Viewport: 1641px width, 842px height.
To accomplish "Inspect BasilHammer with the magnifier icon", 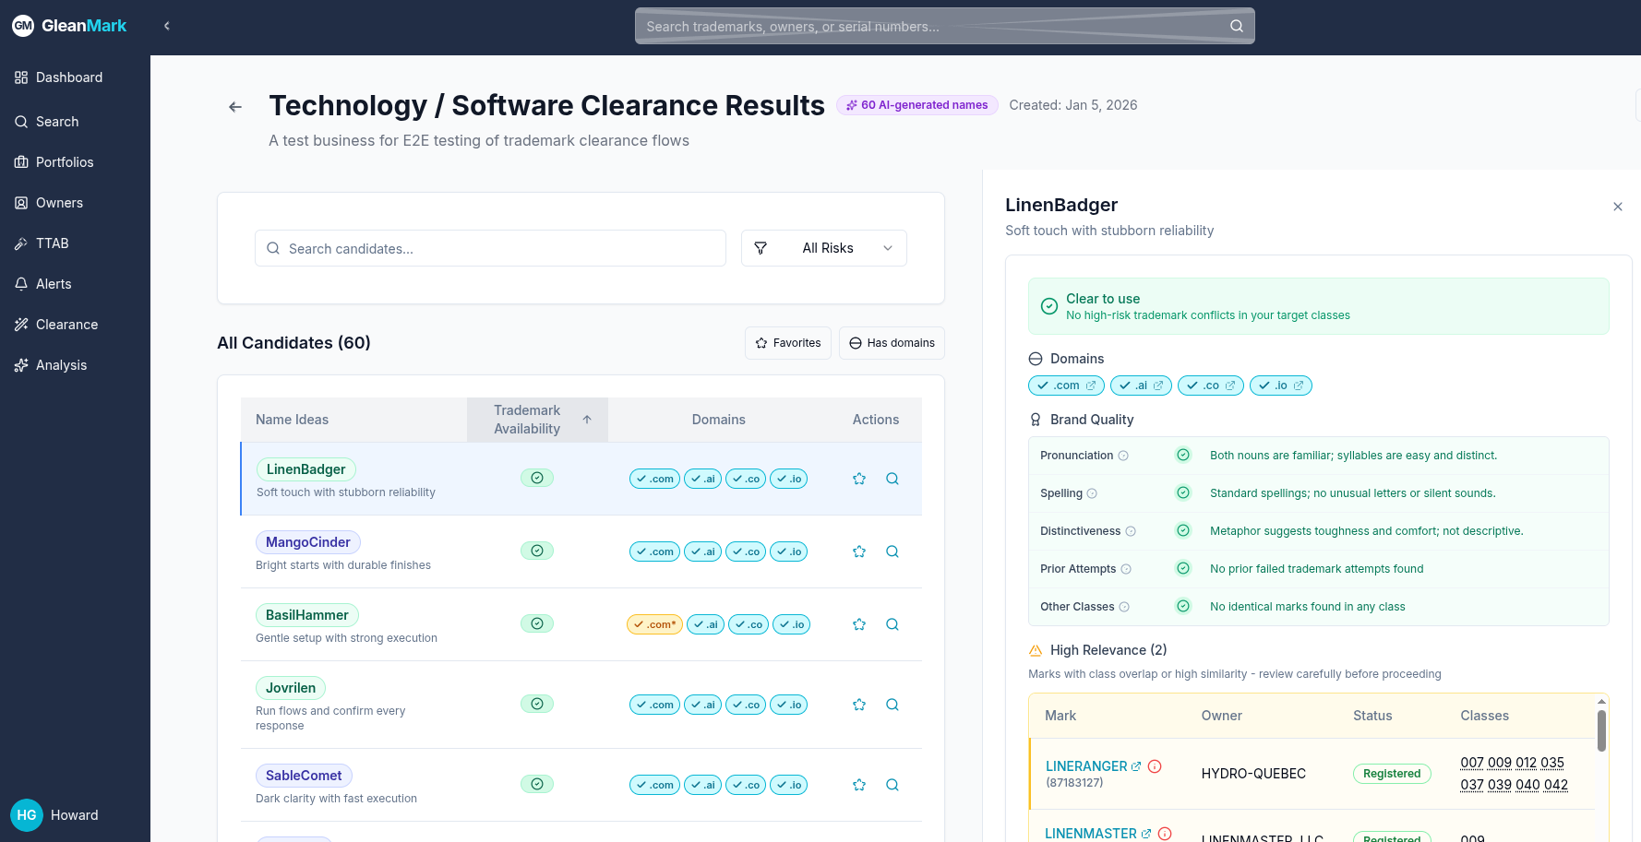I will coord(892,624).
